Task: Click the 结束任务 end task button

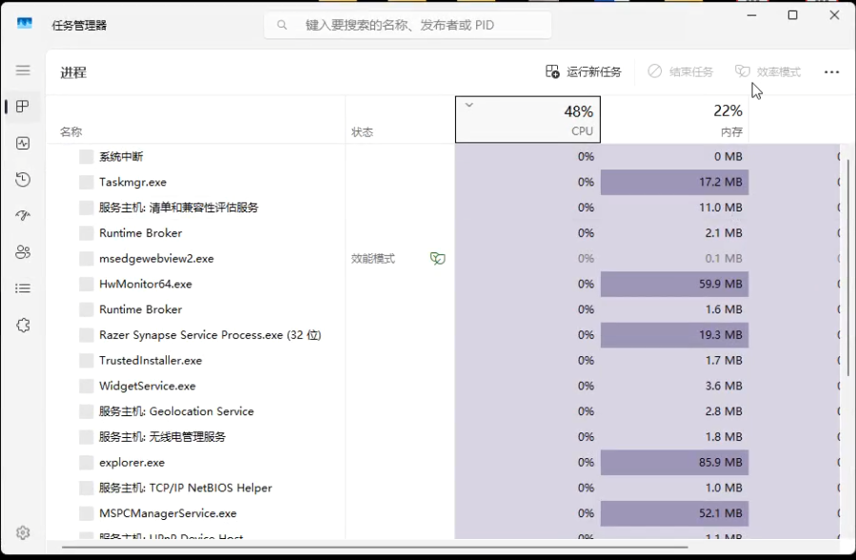Action: [680, 71]
